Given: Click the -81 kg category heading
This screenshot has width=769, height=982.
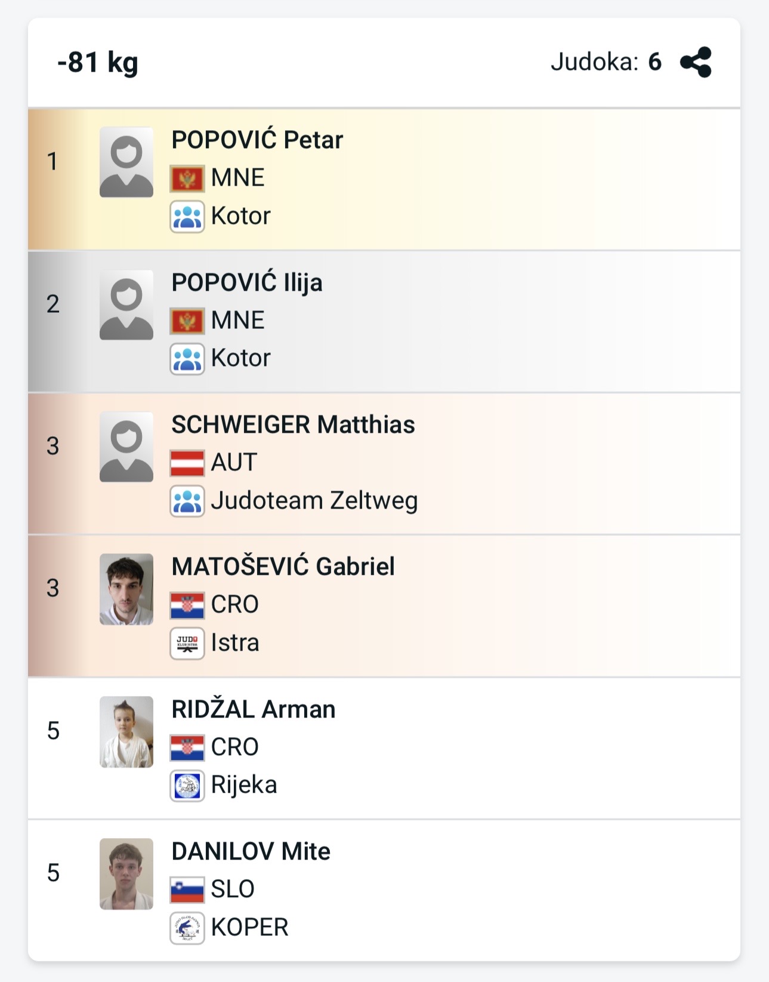Looking at the screenshot, I should click(x=98, y=62).
